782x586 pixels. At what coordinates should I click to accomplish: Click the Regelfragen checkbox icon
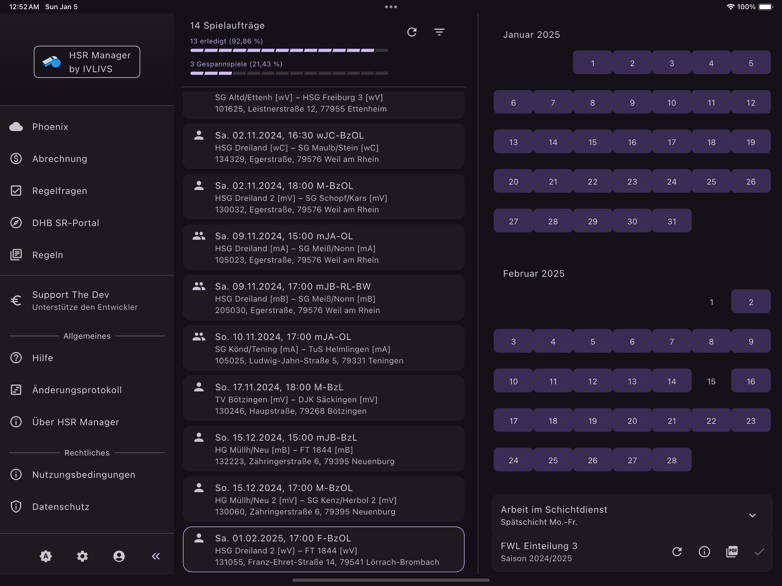[16, 191]
